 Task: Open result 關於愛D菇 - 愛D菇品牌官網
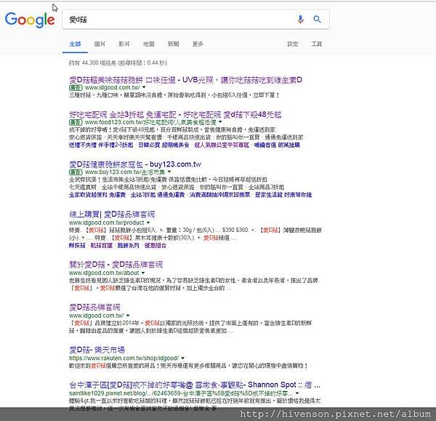[x=116, y=265]
